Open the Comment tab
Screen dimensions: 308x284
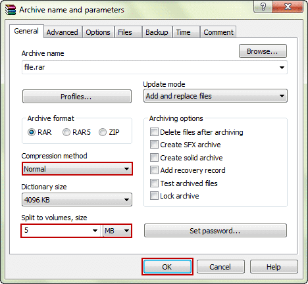218,32
